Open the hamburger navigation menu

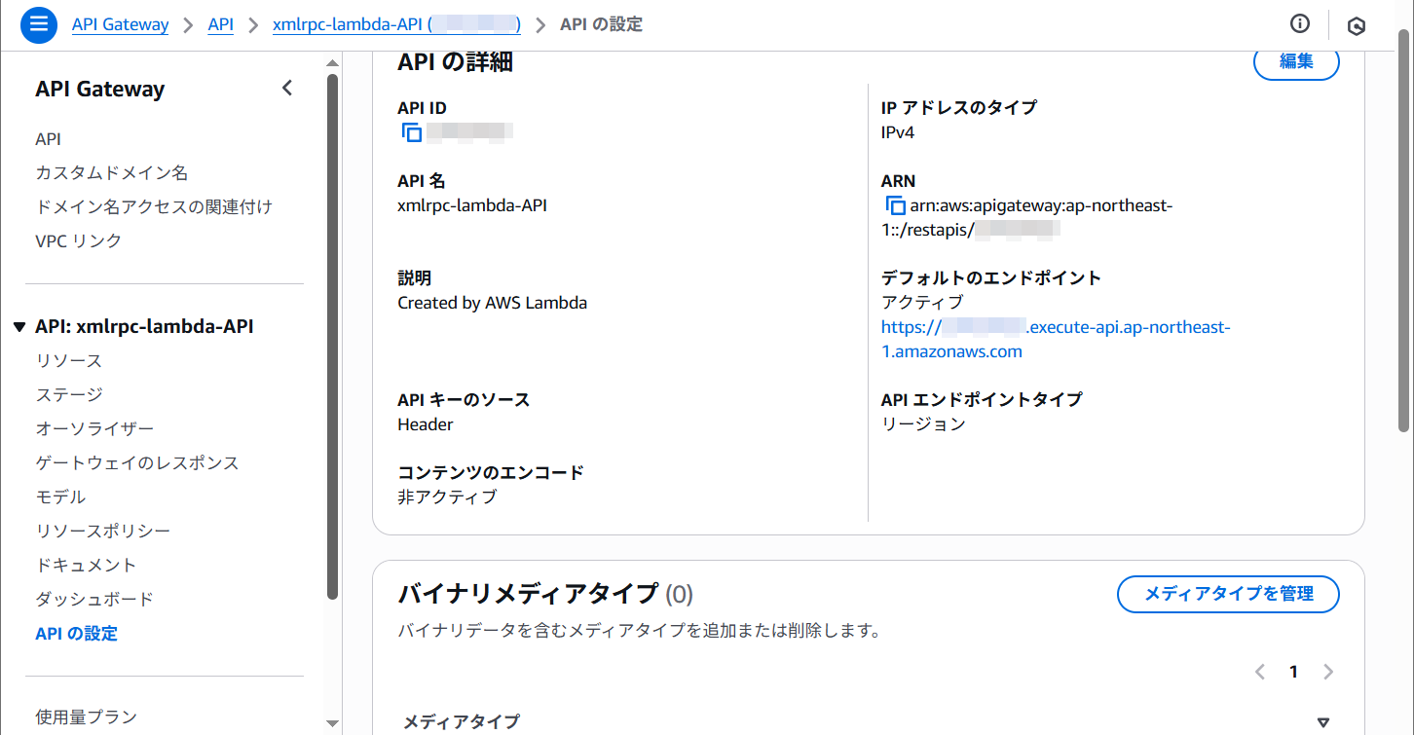(x=39, y=24)
